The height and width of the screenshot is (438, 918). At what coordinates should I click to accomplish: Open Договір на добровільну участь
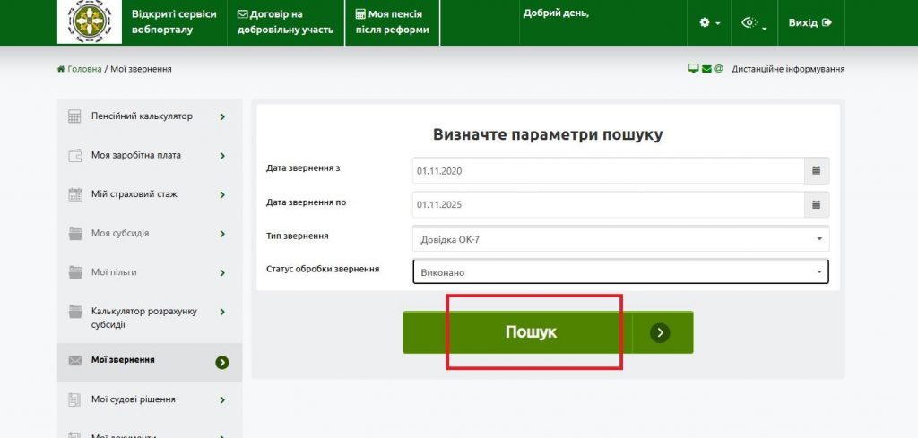point(285,21)
